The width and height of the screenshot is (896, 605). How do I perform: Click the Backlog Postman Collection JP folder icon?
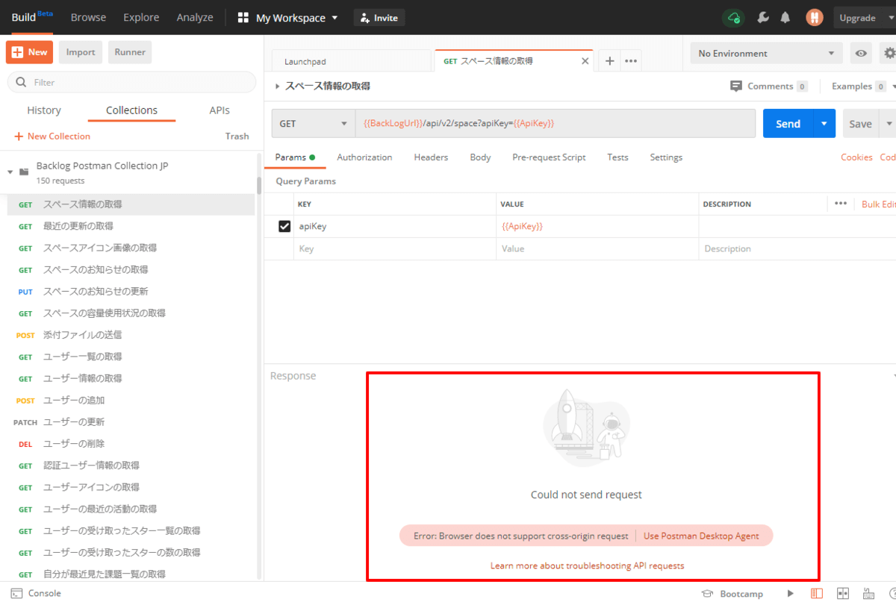[x=24, y=172]
